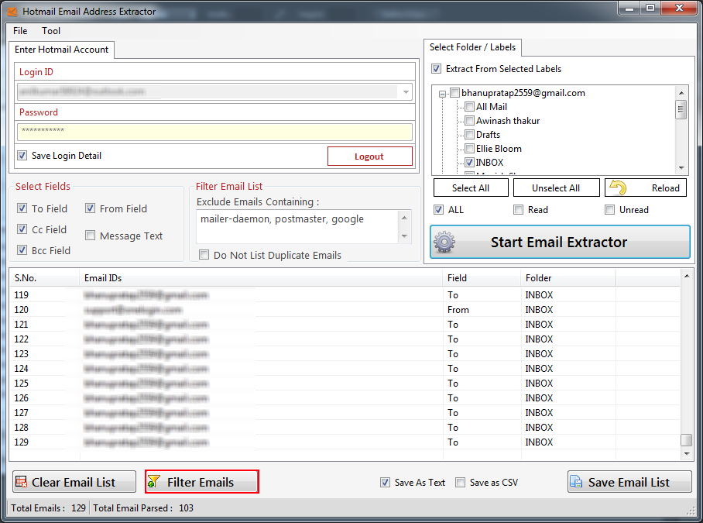This screenshot has width=703, height=523.
Task: Enable the Message Text checkbox
Action: [x=90, y=236]
